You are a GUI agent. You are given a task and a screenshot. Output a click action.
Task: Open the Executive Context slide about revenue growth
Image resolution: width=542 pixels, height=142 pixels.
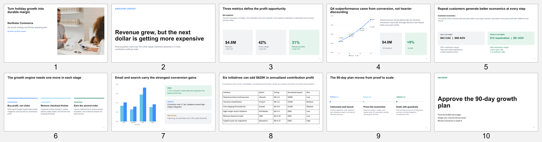(163, 33)
